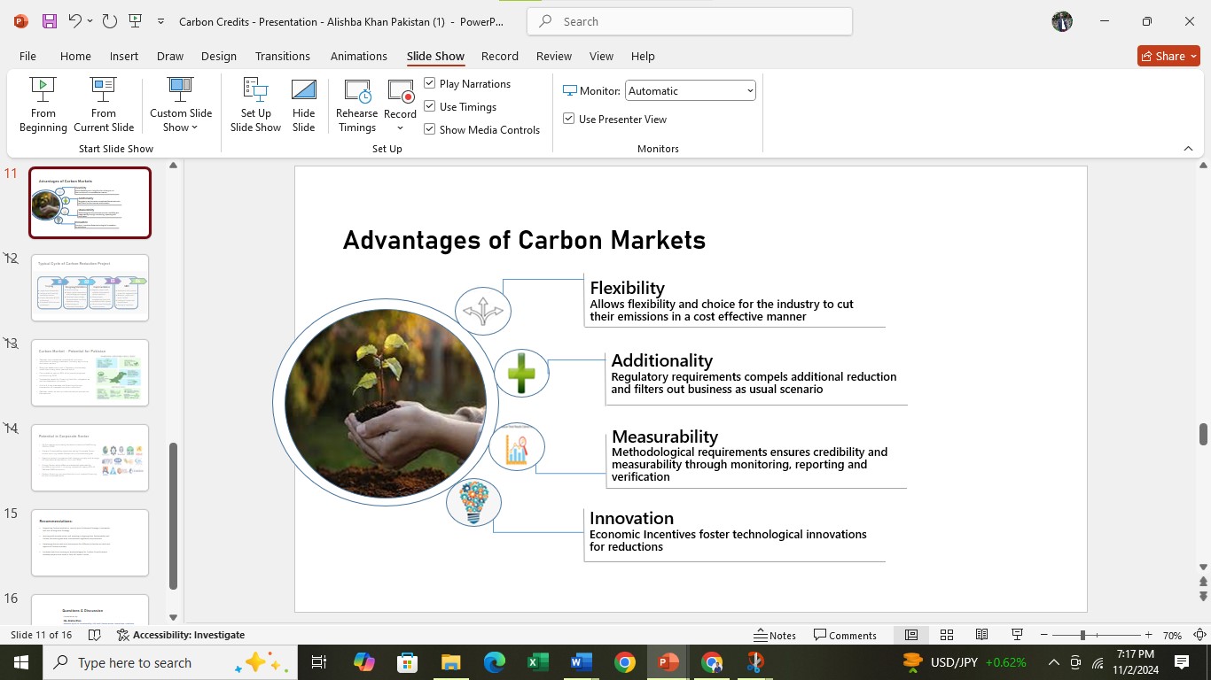Save the presentation using the save icon
1211x680 pixels.
pos(50,21)
